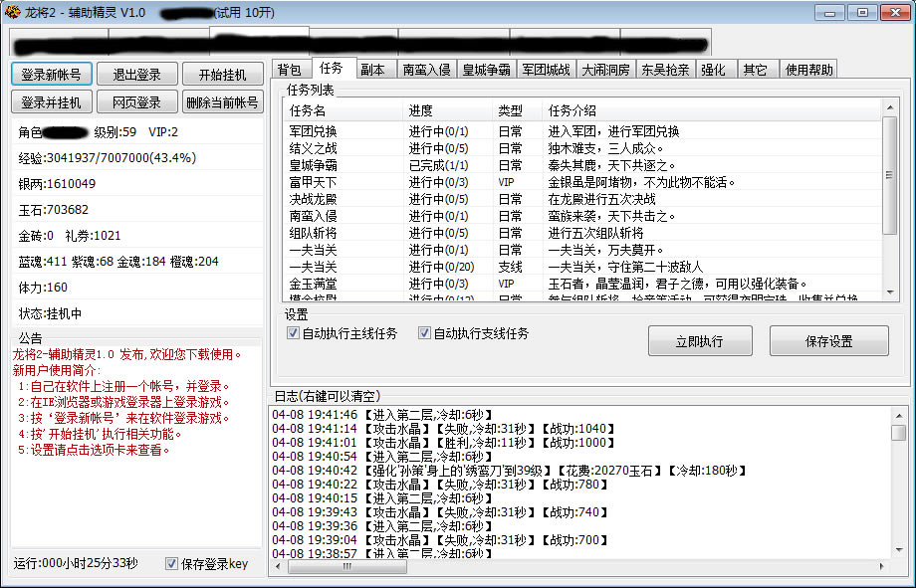Click log entry at 19:41:01 胜利

[x=443, y=443]
